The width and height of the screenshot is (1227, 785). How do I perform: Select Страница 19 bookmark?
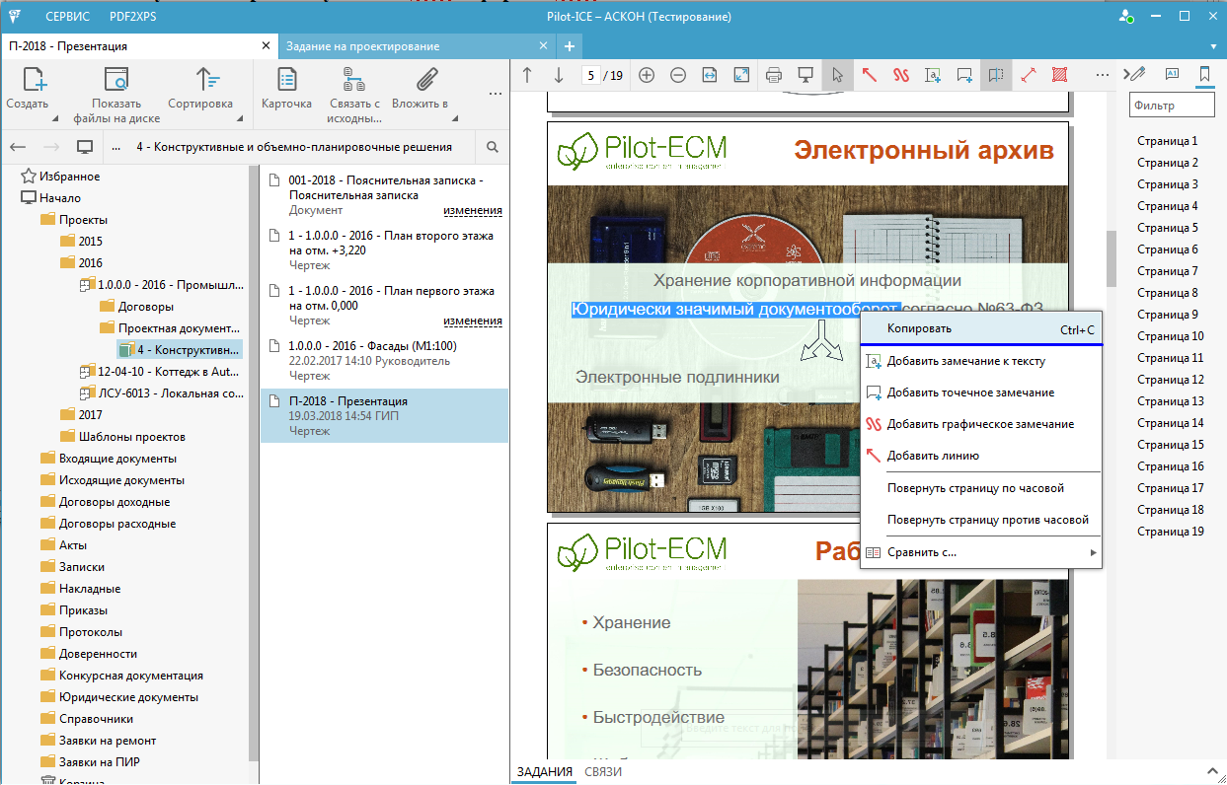(x=1171, y=532)
